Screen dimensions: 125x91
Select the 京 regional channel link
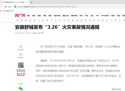(x=17, y=20)
